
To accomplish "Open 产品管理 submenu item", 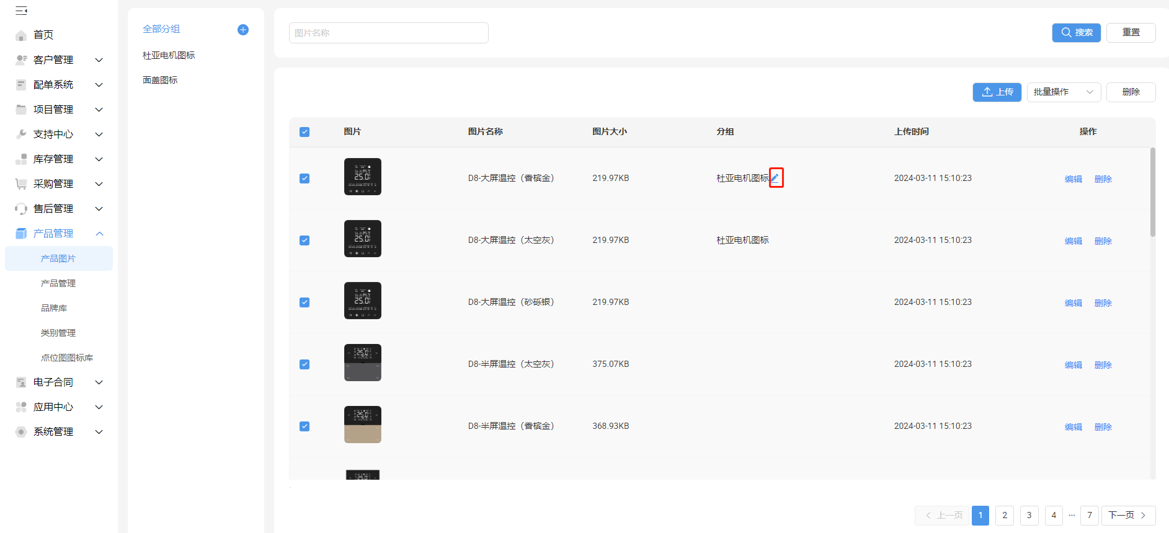I will point(59,283).
